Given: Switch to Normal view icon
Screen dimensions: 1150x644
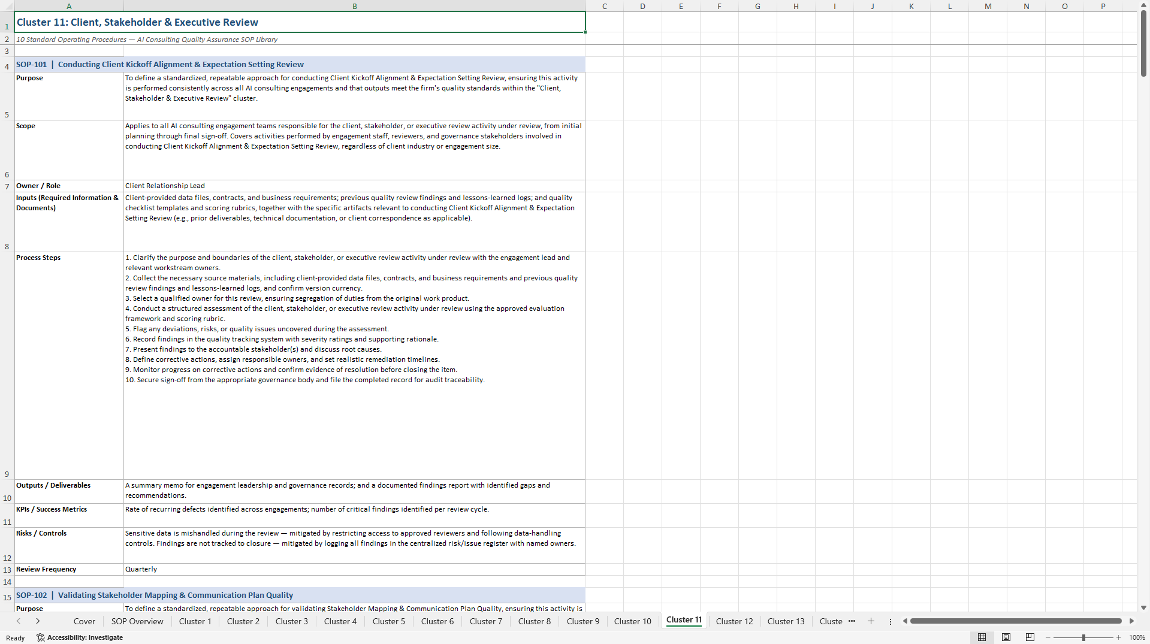Looking at the screenshot, I should tap(982, 637).
